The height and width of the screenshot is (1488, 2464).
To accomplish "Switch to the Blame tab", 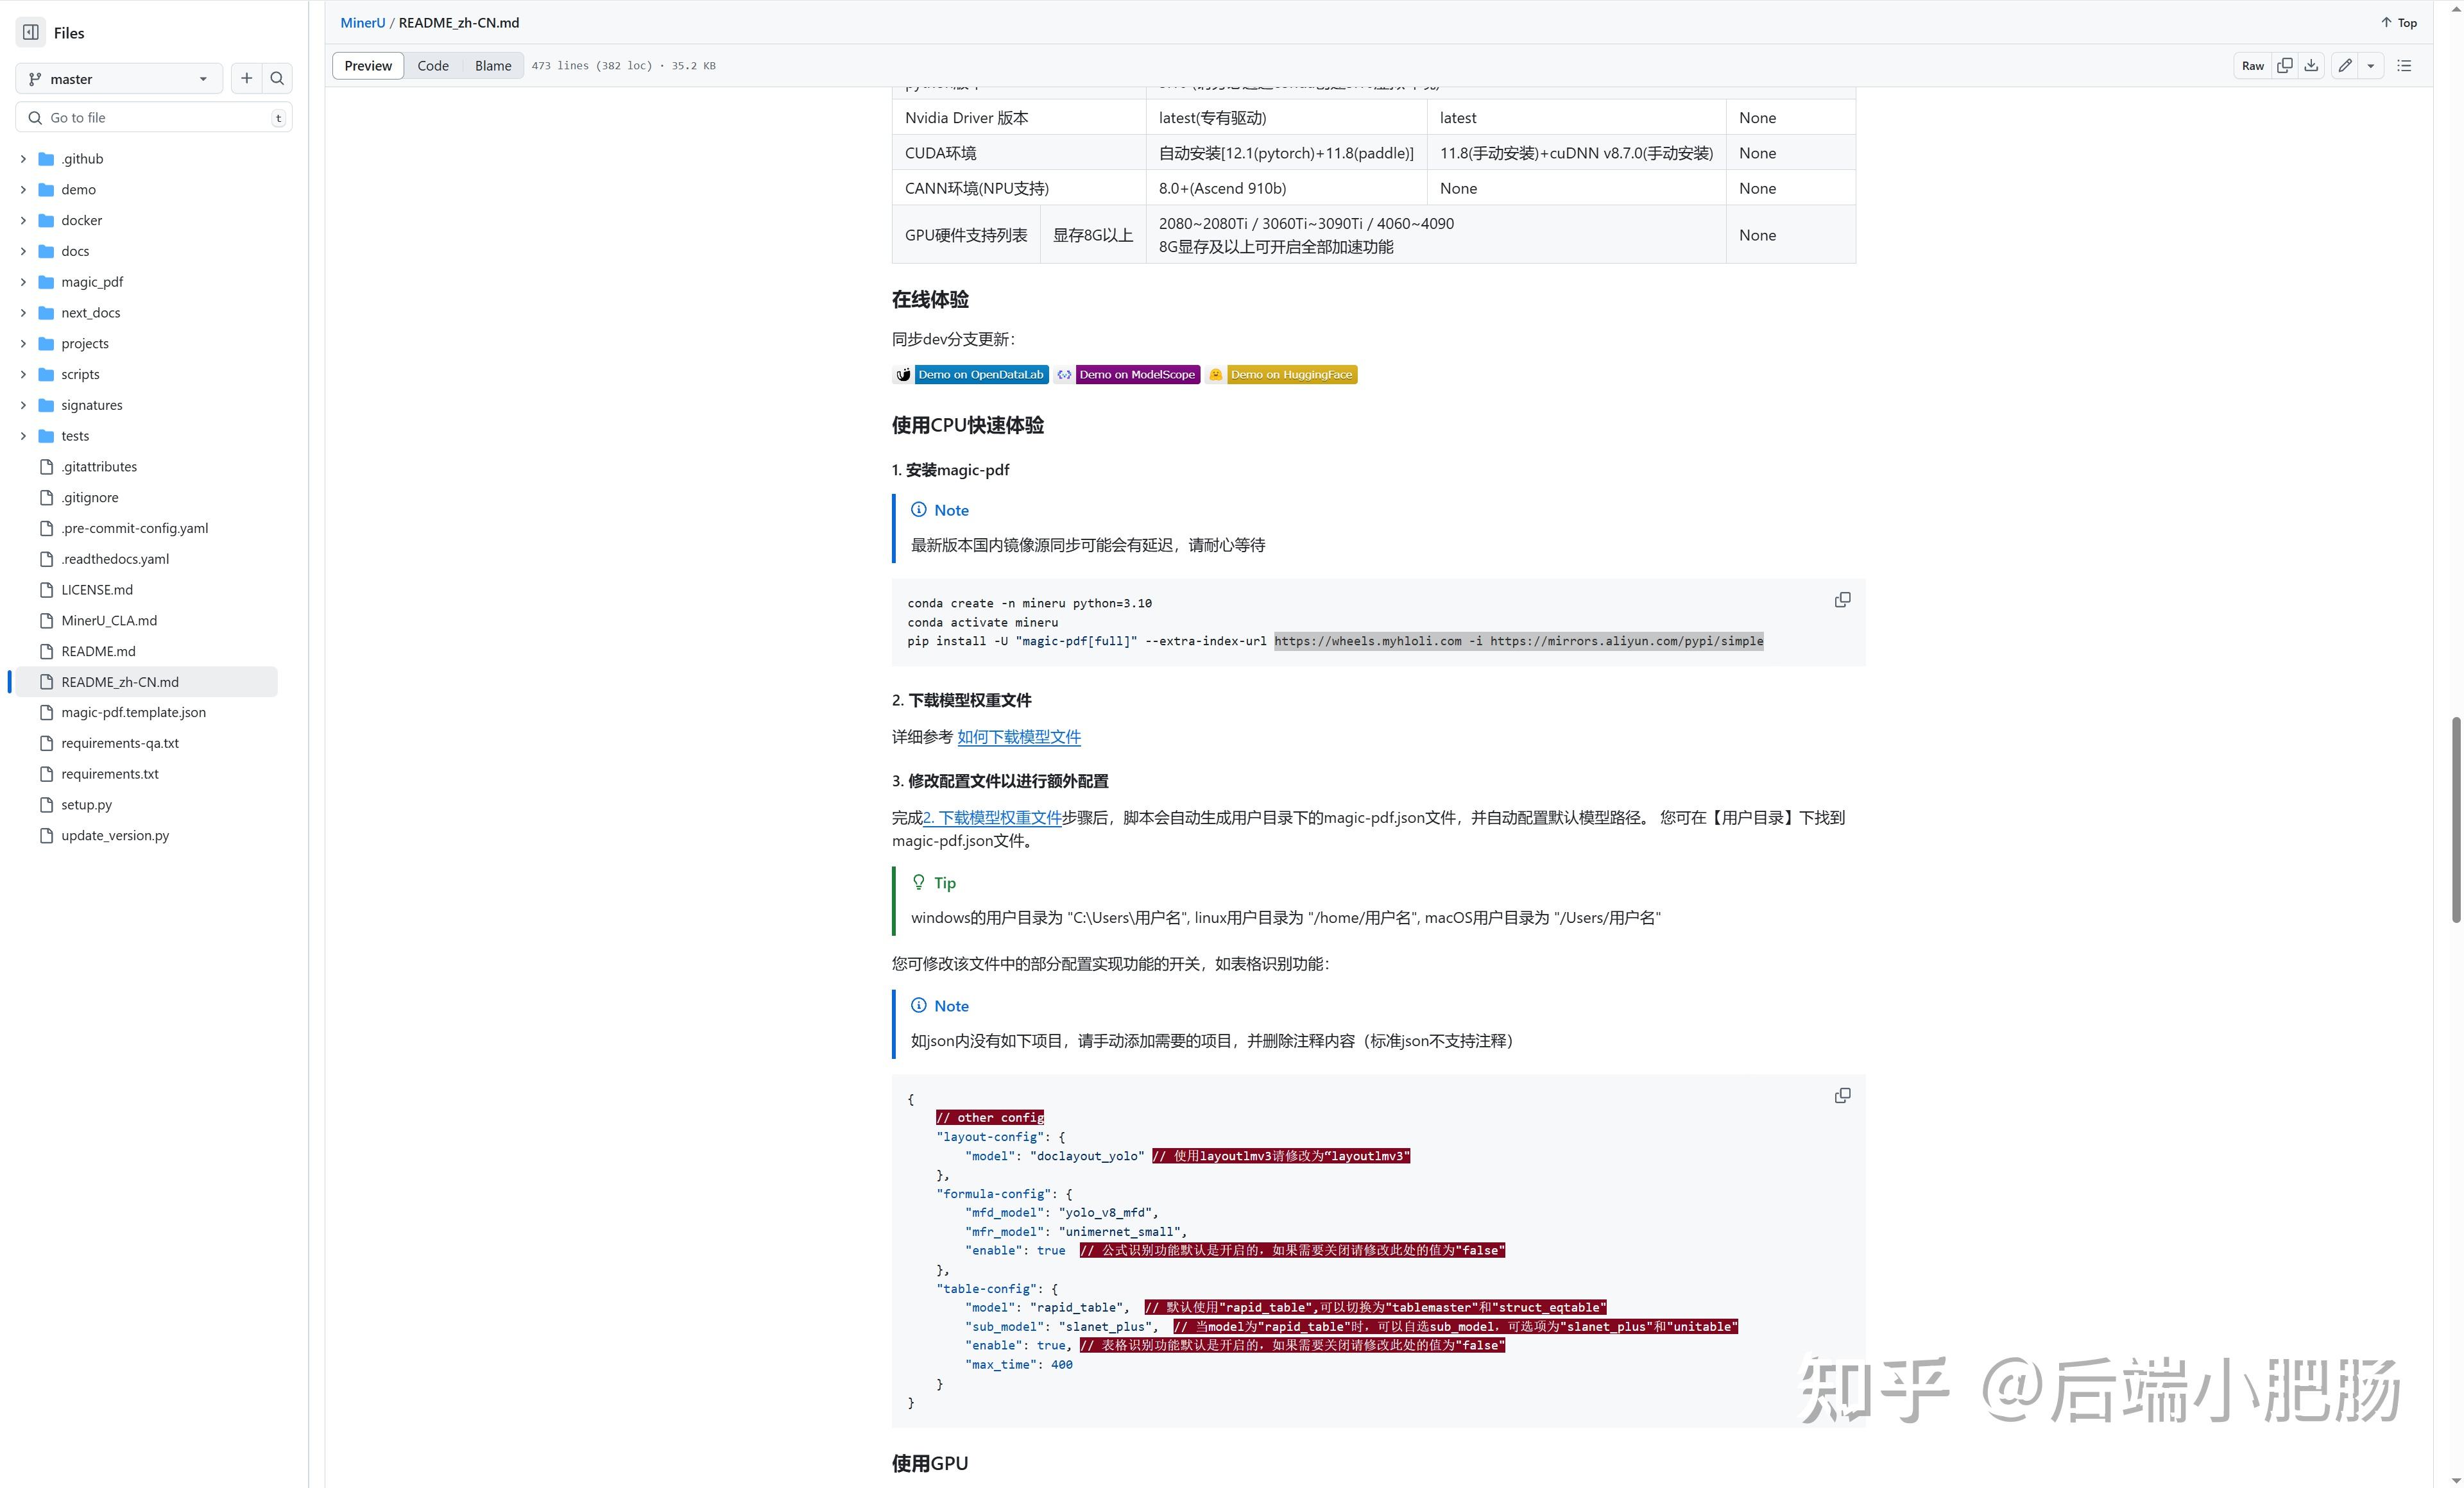I will click(492, 65).
